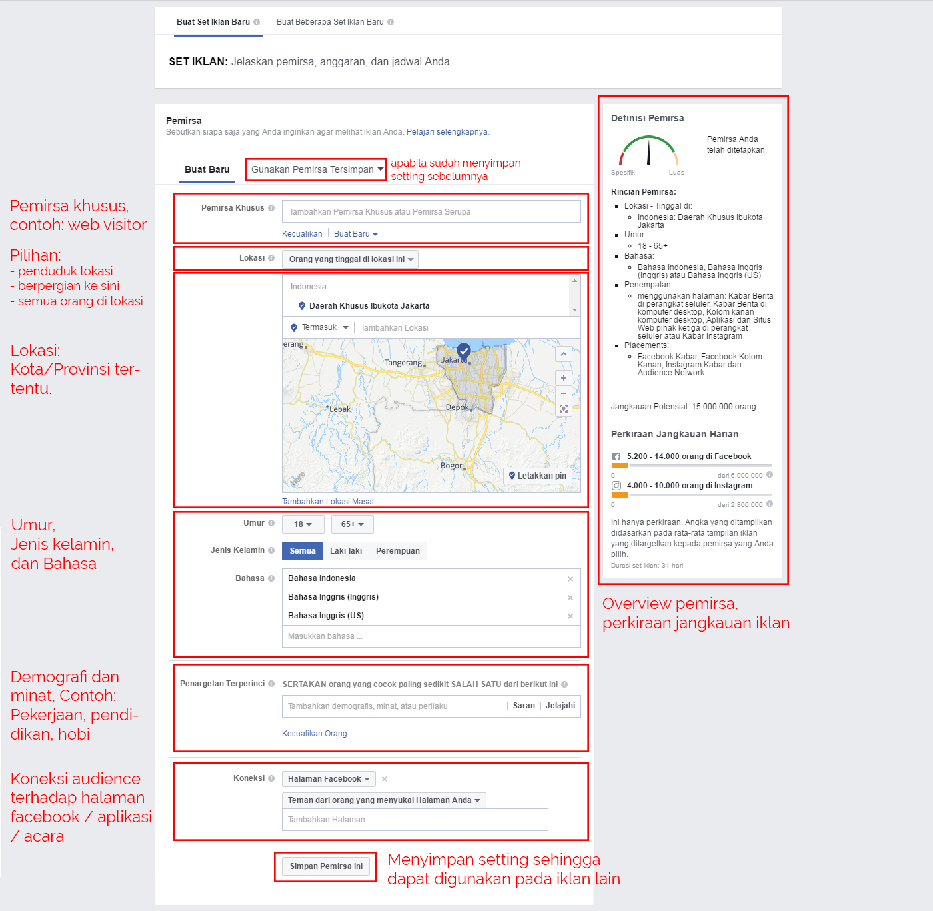Click the Instagram daily reach progress bar
Image resolution: width=933 pixels, height=911 pixels.
tap(692, 495)
